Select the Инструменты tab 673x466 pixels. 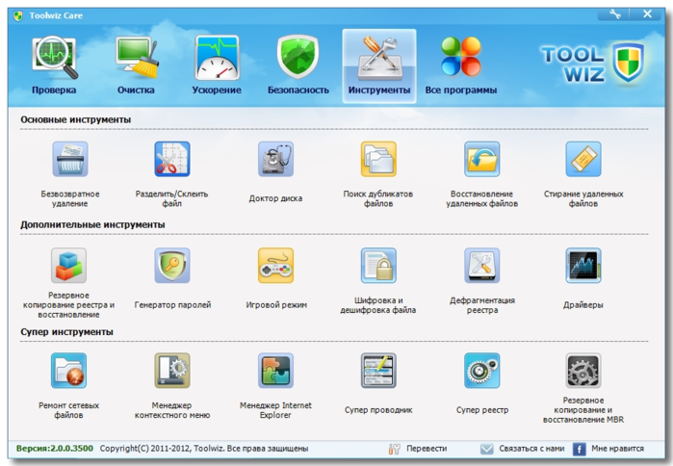(379, 66)
